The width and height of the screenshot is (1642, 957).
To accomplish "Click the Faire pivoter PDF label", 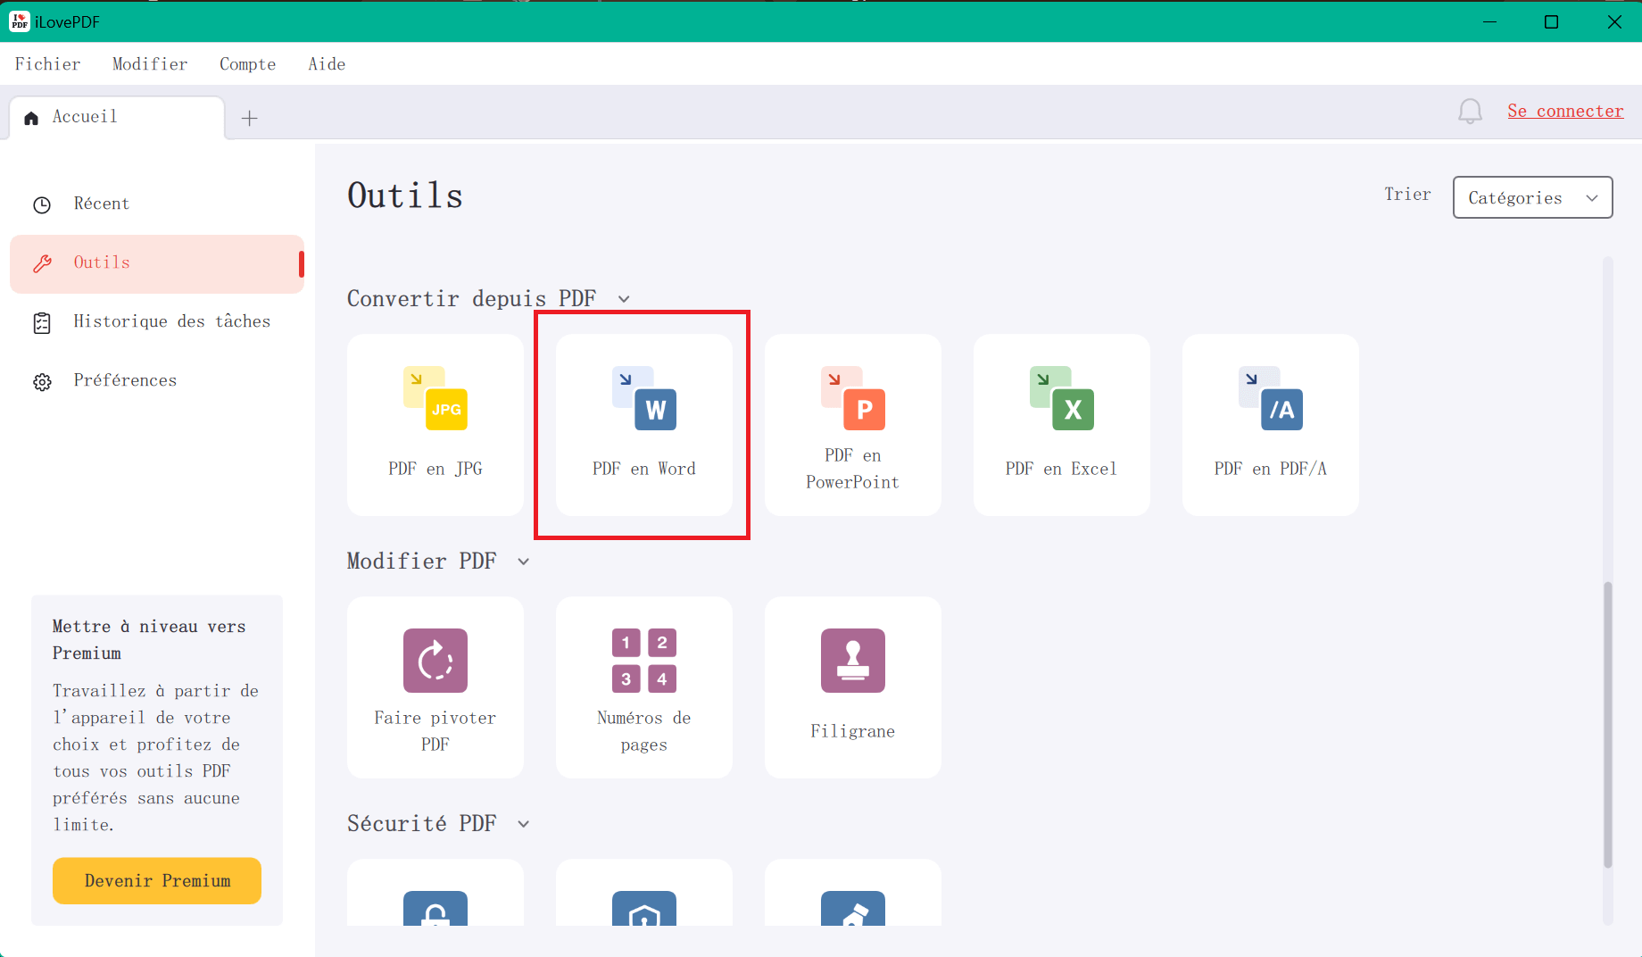I will click(435, 731).
